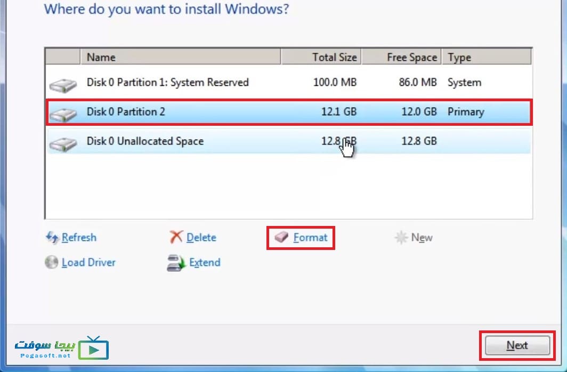The image size is (567, 372).
Task: Click the 86.0 MB free space cell
Action: point(418,83)
